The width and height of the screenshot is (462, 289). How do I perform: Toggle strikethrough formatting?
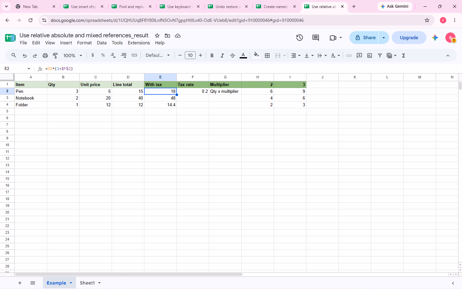[x=233, y=56]
